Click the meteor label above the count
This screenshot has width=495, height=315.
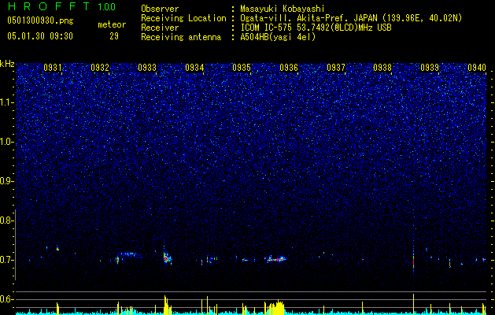click(112, 24)
